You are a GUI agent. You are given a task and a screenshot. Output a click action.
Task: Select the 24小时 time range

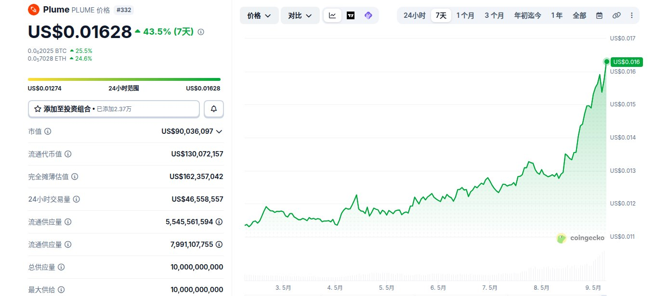414,15
